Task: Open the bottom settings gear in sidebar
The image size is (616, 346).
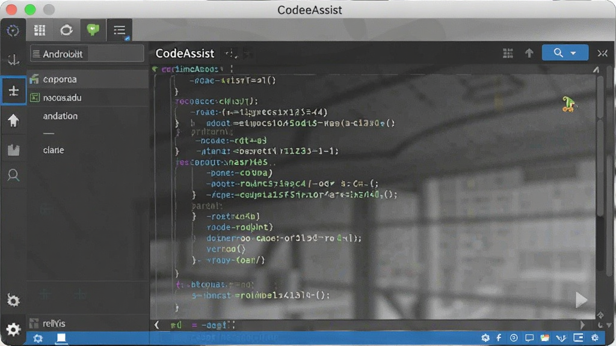Action: (13, 329)
